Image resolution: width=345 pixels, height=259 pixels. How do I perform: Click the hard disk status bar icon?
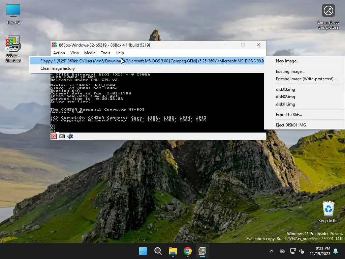(62, 136)
